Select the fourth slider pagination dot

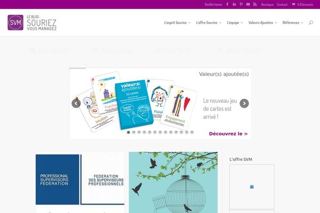(145, 132)
